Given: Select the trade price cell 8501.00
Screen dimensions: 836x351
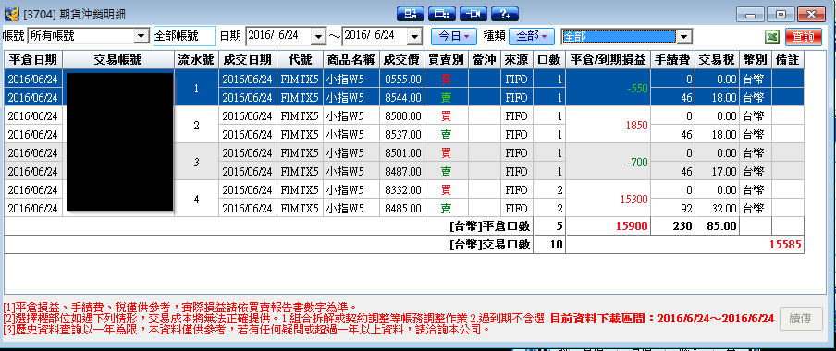Looking at the screenshot, I should [x=401, y=152].
